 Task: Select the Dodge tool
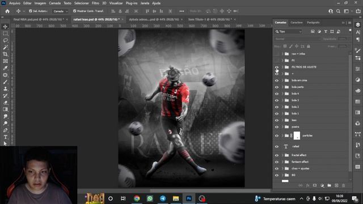[x=5, y=124]
